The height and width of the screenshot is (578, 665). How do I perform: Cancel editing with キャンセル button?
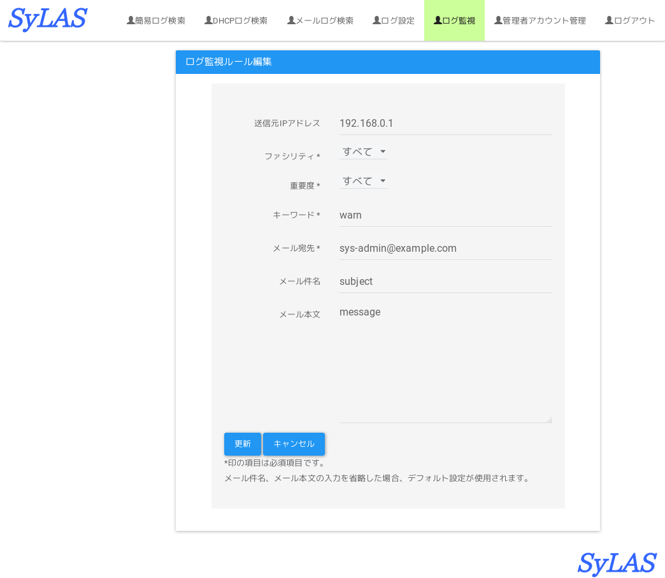click(294, 444)
